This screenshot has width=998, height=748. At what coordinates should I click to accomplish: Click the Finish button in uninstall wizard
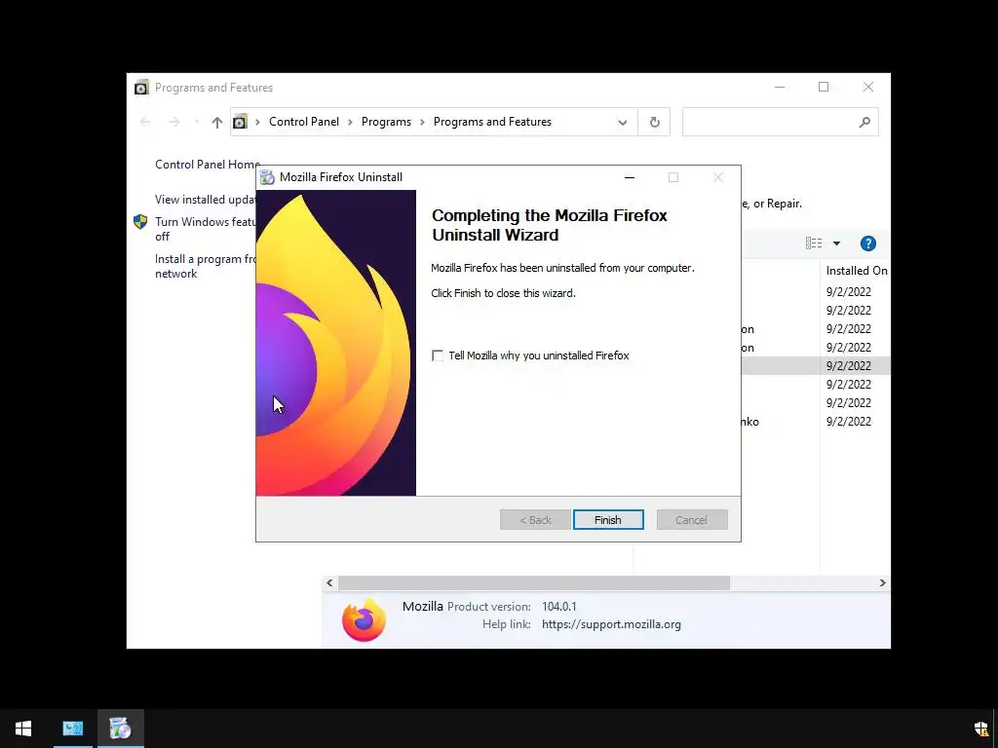[608, 520]
